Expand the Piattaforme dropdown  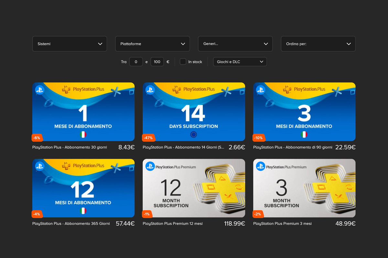coord(152,44)
